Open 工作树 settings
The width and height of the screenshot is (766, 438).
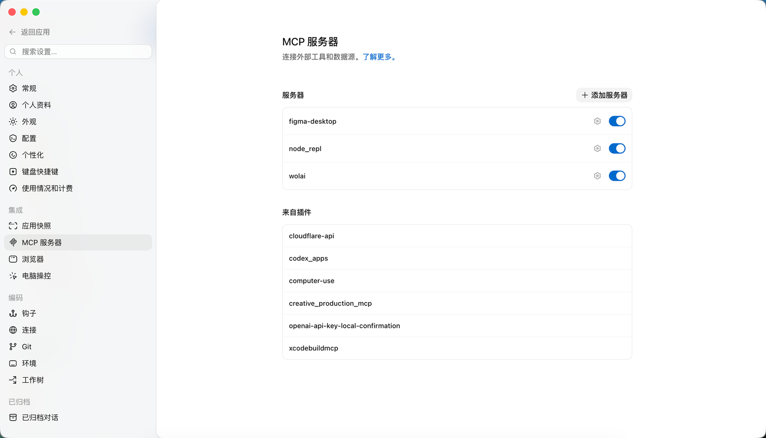point(78,380)
